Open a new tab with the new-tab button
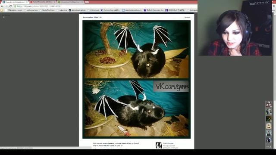This screenshot has height=155, width=276. pos(87,2)
